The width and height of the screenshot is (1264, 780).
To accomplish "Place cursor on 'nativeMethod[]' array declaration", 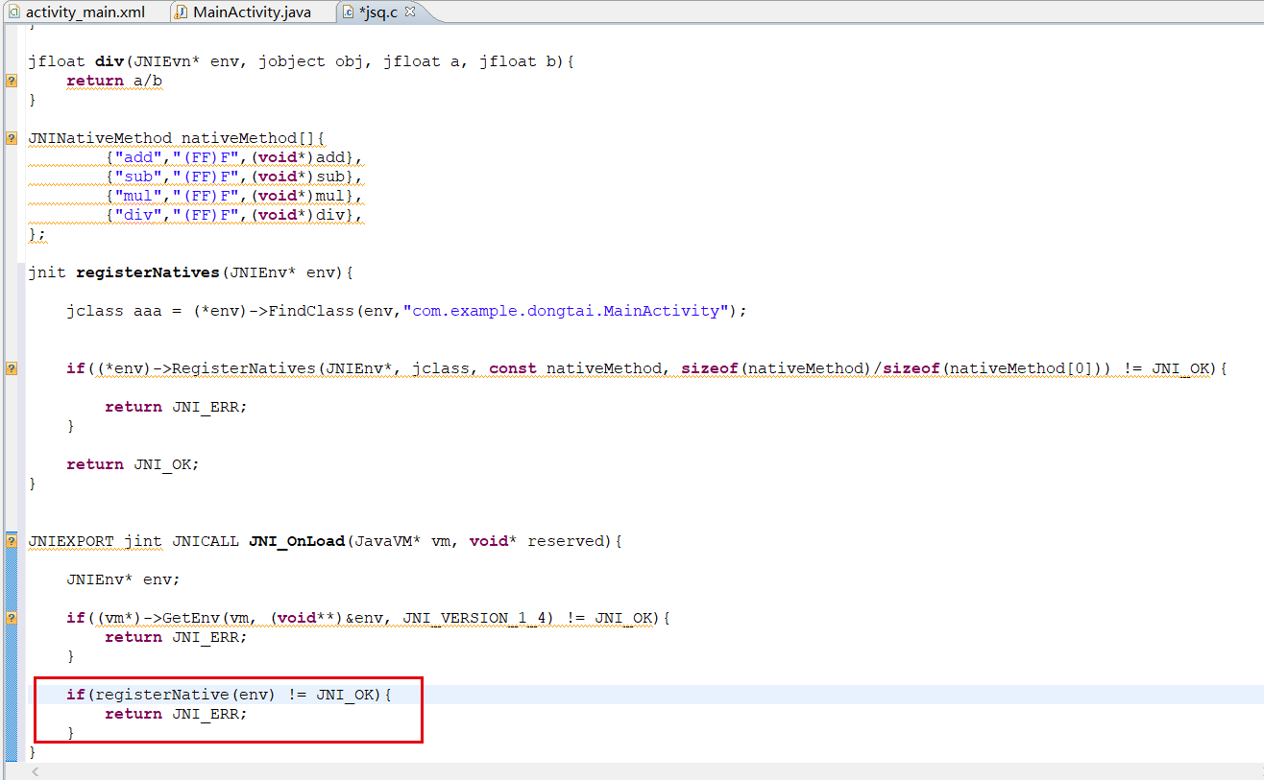I will click(x=249, y=138).
